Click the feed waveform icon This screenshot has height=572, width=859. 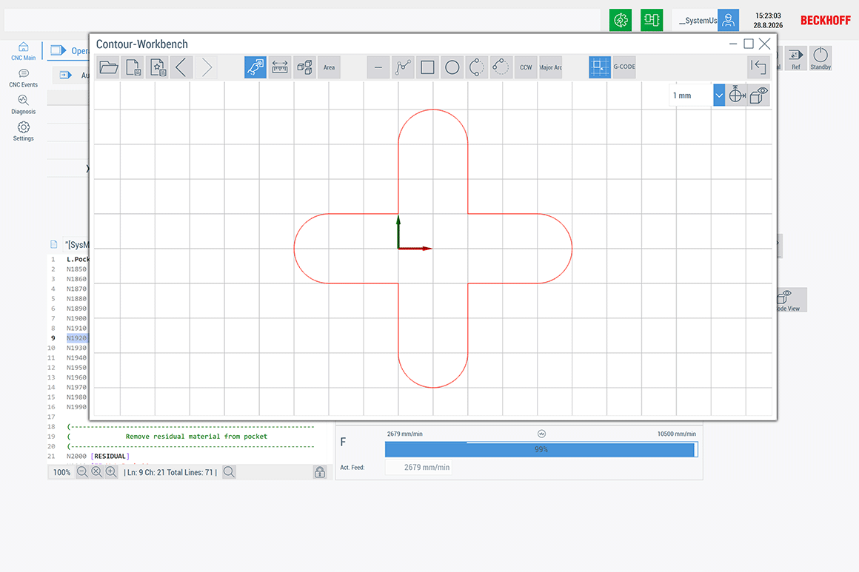click(x=541, y=434)
